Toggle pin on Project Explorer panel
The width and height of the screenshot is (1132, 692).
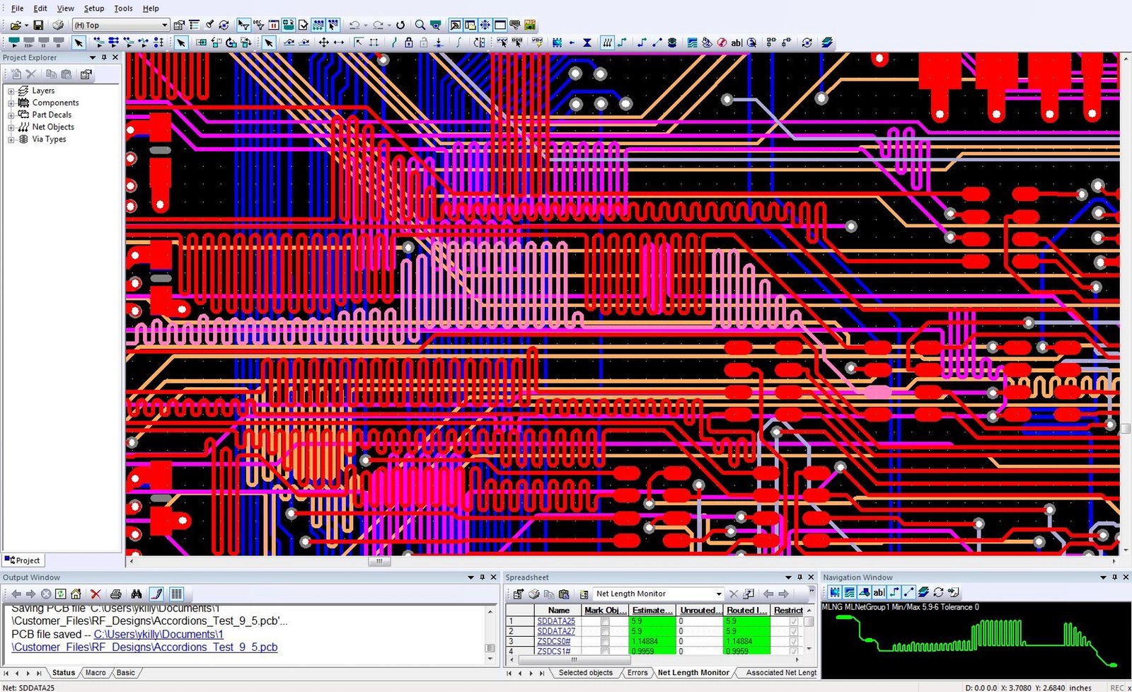[104, 57]
